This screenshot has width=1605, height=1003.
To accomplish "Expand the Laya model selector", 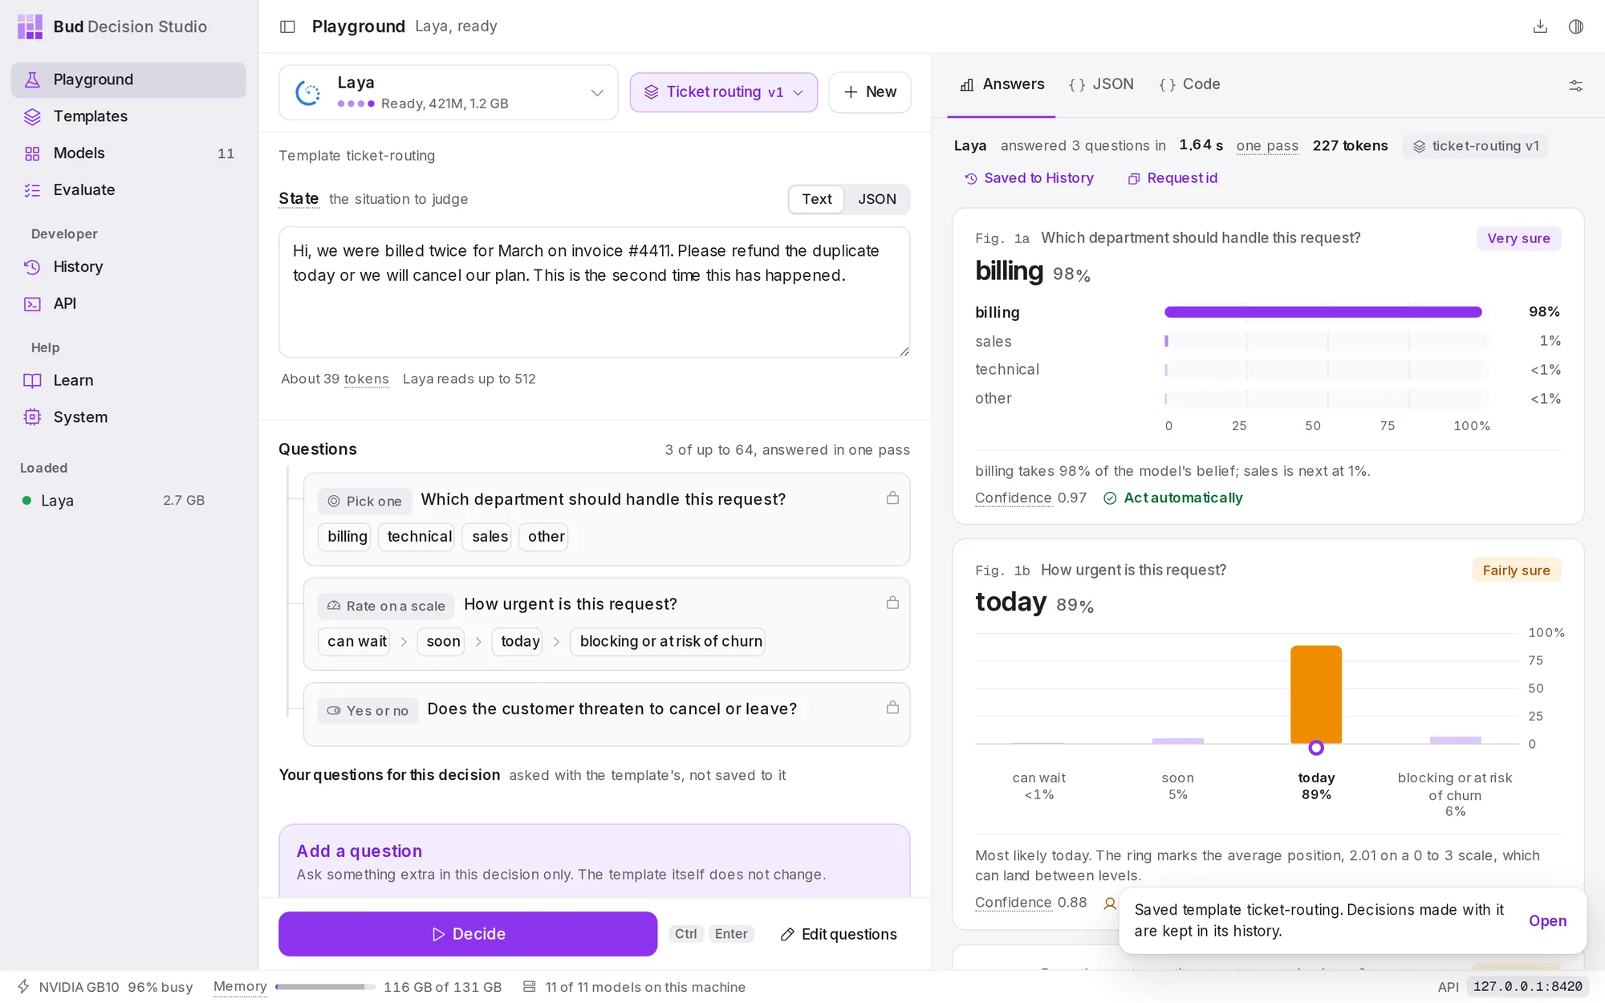I will [x=448, y=92].
